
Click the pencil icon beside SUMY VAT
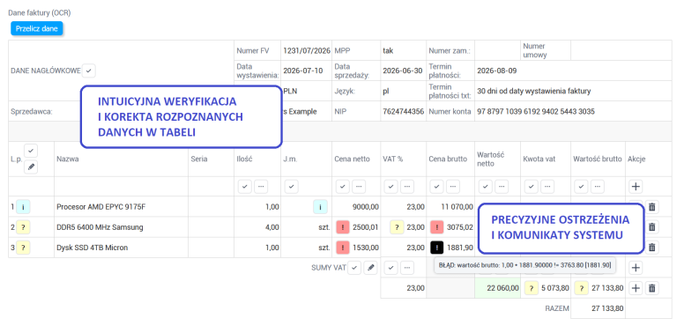click(x=370, y=268)
